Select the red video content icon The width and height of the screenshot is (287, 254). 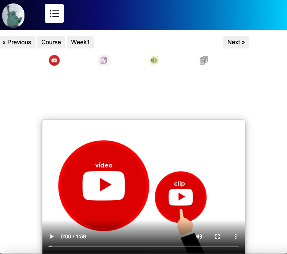[54, 60]
